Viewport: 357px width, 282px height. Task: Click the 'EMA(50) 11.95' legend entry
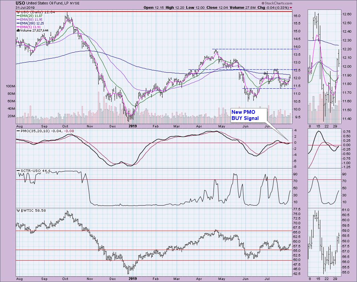(31, 20)
